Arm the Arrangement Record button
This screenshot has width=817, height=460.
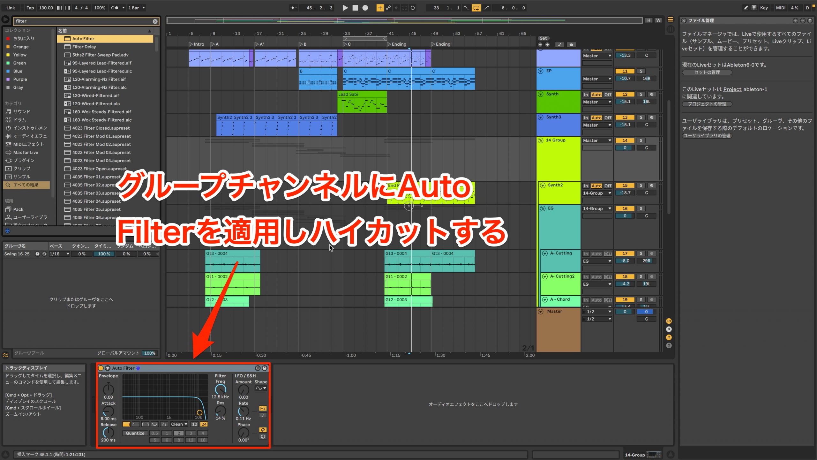pos(365,8)
